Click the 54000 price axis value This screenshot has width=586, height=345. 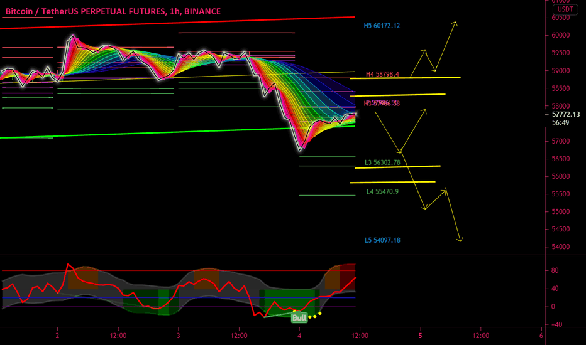click(561, 247)
